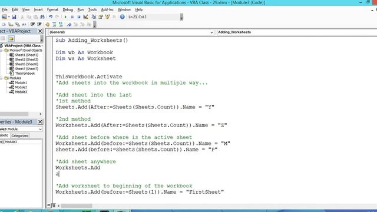Click the Indent icon
The image size is (377, 212).
pos(32,25)
